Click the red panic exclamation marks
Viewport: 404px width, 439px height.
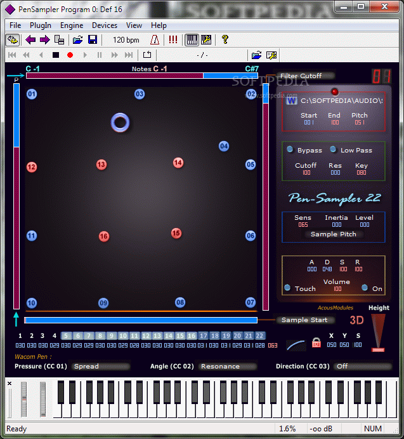click(x=173, y=39)
